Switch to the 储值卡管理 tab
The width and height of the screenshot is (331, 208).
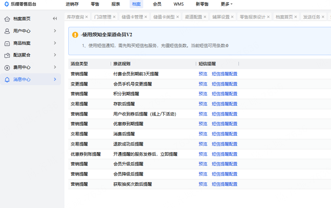pyautogui.click(x=132, y=17)
